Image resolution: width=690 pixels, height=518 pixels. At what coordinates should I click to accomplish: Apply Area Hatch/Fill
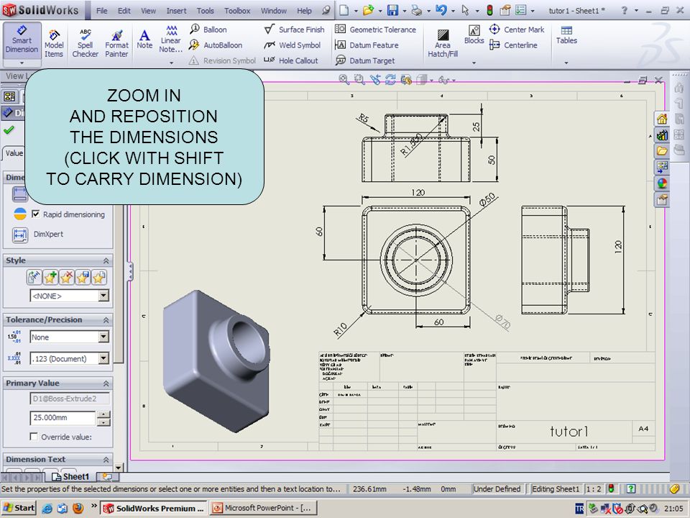443,43
